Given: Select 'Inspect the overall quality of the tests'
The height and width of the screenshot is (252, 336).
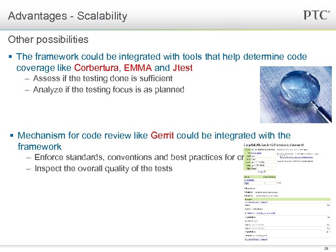Looking at the screenshot, I should click(x=104, y=168).
